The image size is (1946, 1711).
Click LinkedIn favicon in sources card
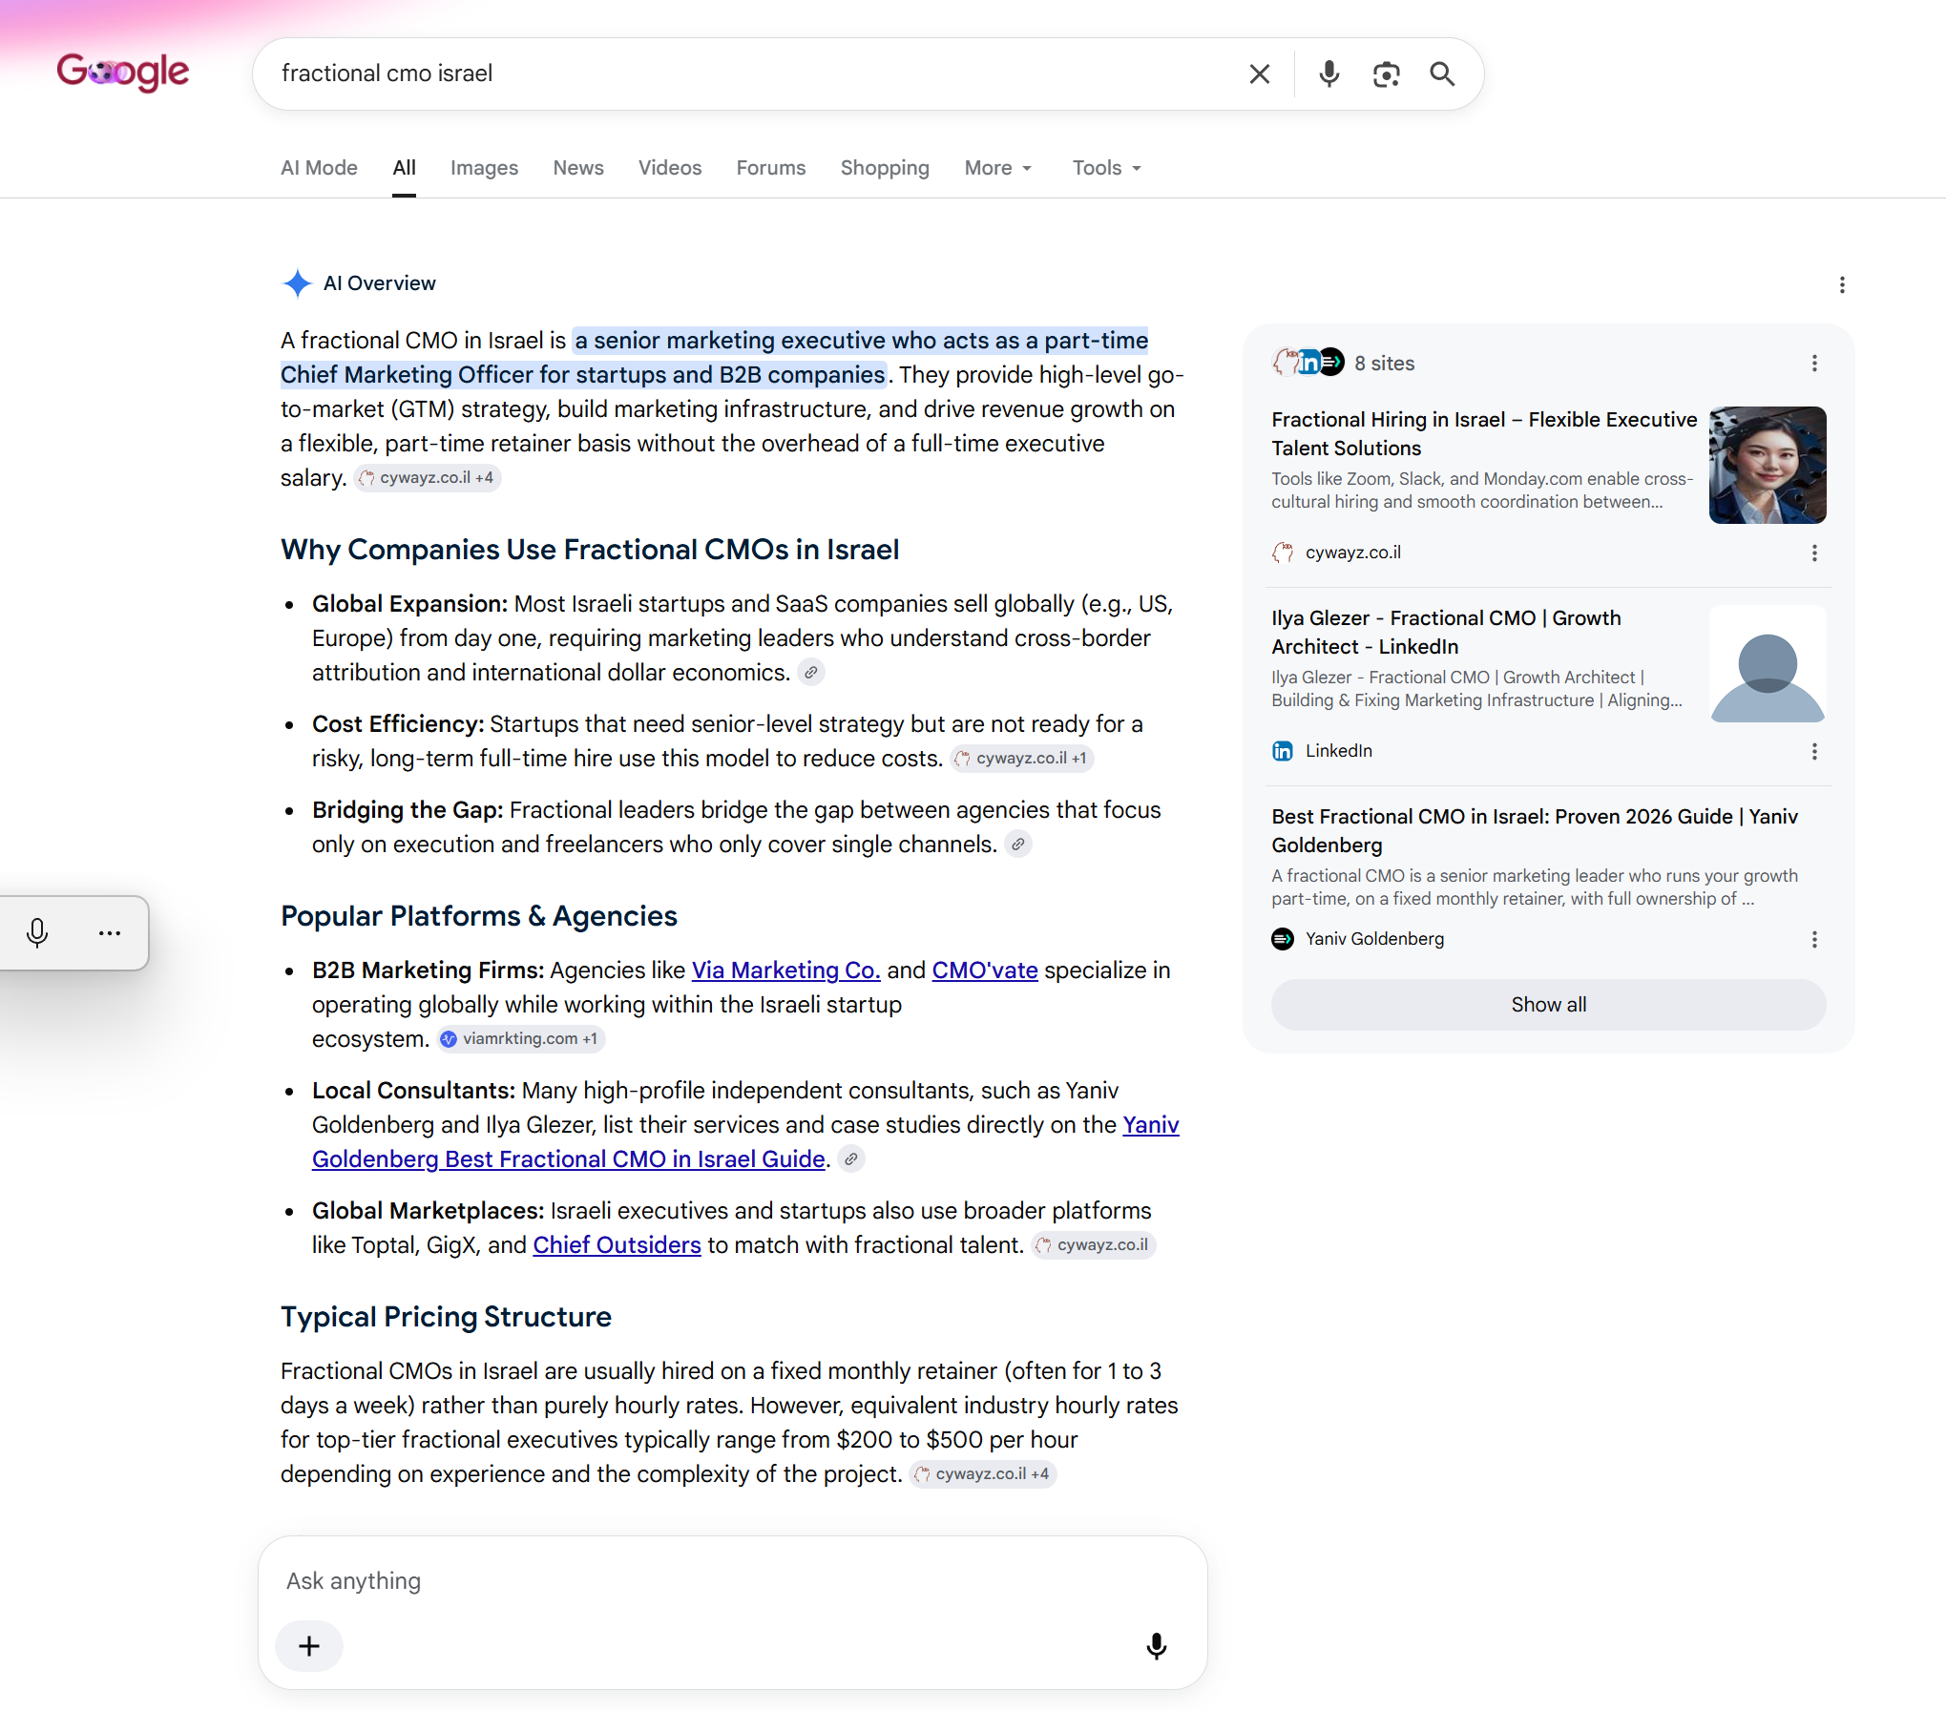(1283, 751)
